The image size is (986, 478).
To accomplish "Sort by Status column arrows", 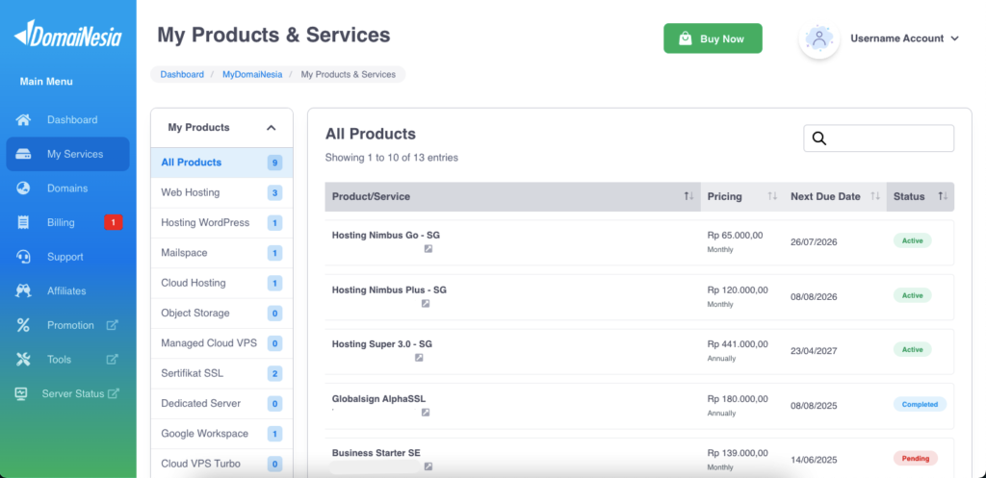I will [x=943, y=196].
